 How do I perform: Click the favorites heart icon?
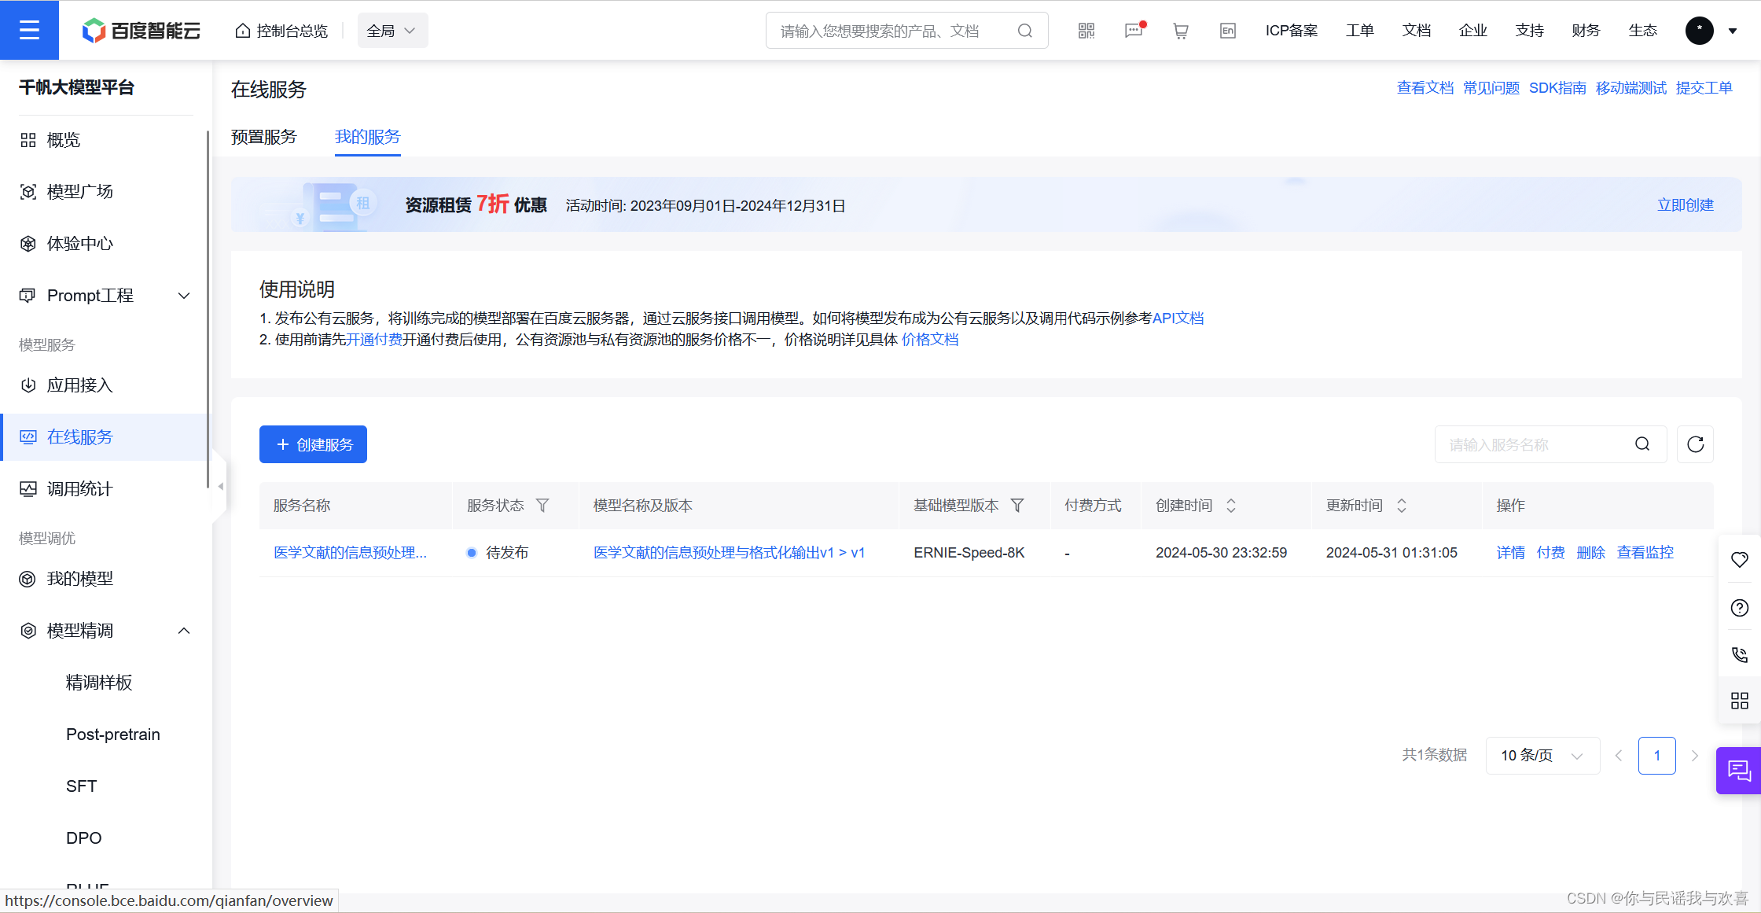click(x=1739, y=559)
